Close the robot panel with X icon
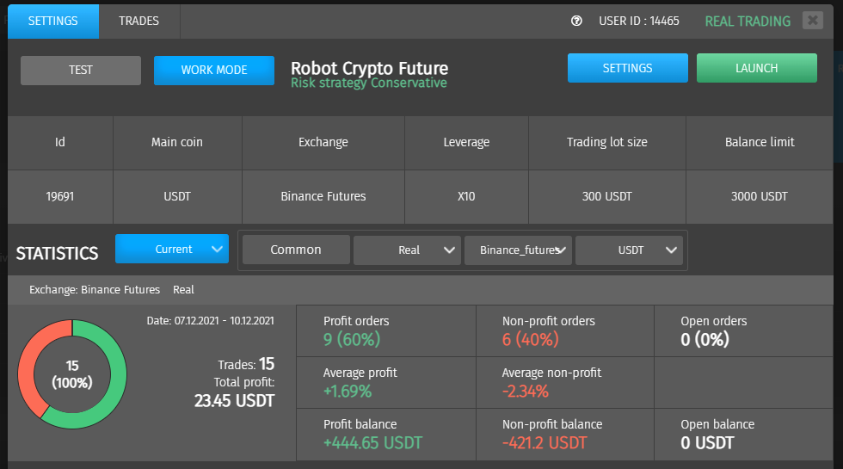 (813, 21)
